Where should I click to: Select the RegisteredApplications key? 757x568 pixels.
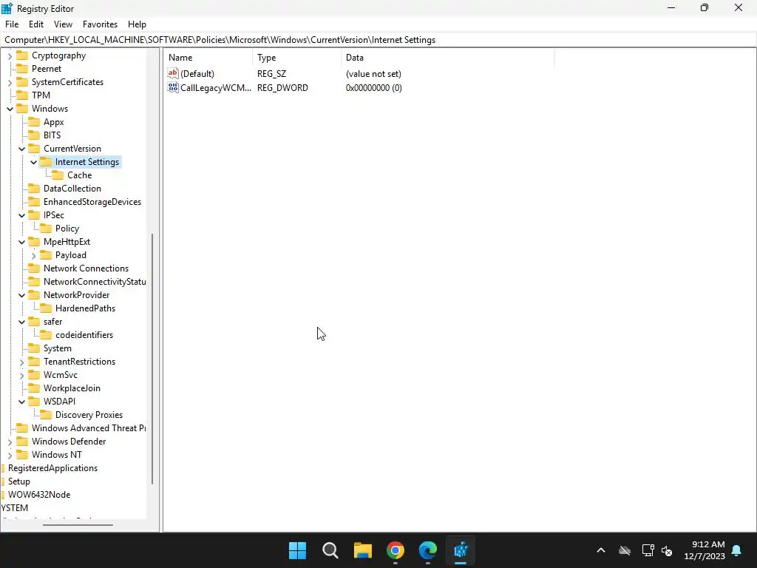(52, 468)
